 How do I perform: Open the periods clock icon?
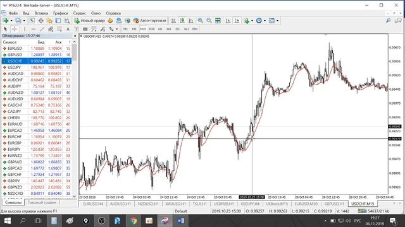(259, 21)
